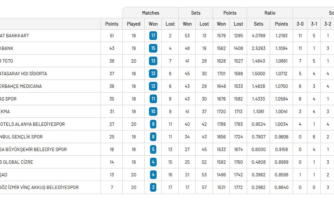This screenshot has width=334, height=200.
Task: Select the blue 11 wins badge
Action: tap(153, 99)
